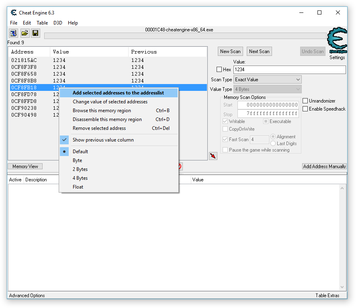Click address list scrollbar down arrow

342,287
